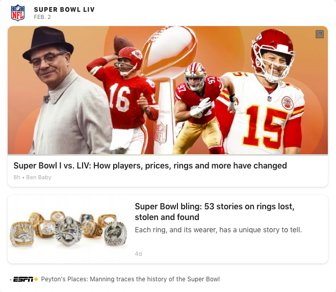336x292 pixels.
Task: Open the SUPER BOWL LIV section header
Action: tap(64, 10)
